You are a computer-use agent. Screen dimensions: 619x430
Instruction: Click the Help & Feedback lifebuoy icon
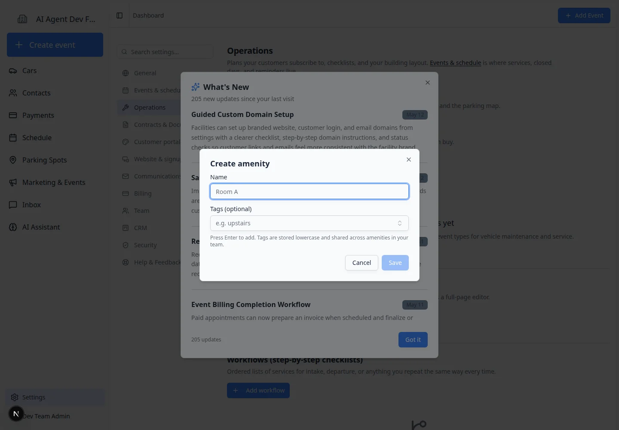point(126,262)
